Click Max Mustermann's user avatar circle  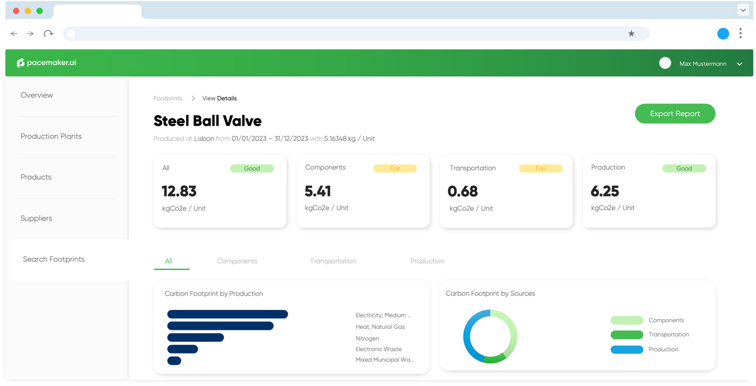[665, 63]
